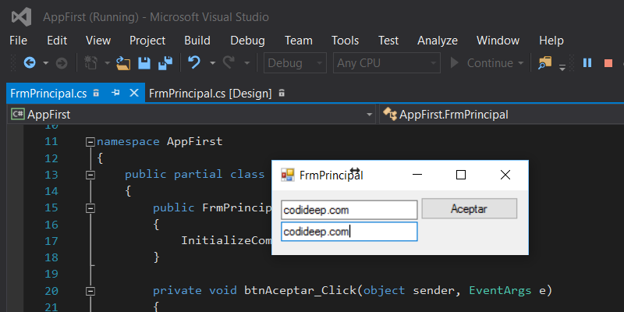Open the Debug menu
This screenshot has height=312, width=624.
[x=247, y=41]
